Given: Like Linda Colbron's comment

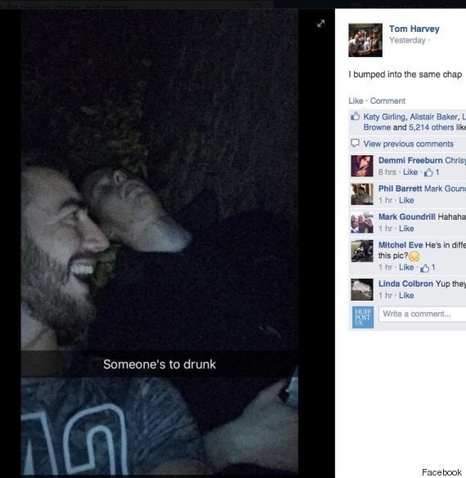Looking at the screenshot, I should tap(406, 296).
